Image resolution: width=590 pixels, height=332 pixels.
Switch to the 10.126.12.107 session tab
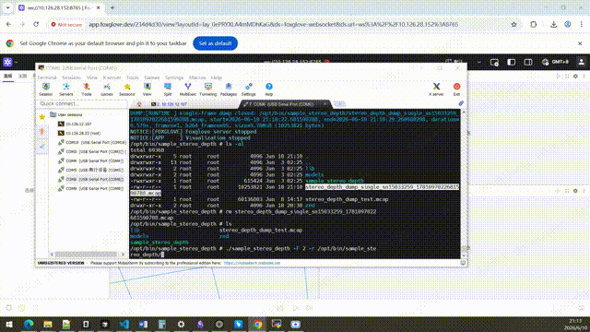pos(170,104)
